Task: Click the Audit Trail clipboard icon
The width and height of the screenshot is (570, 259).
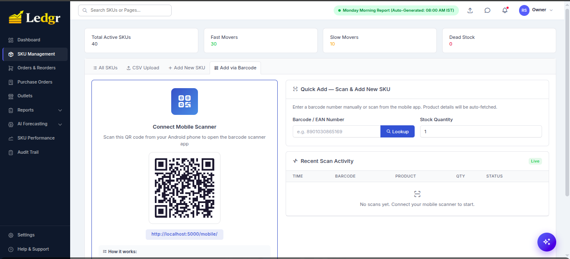Action: [x=11, y=152]
